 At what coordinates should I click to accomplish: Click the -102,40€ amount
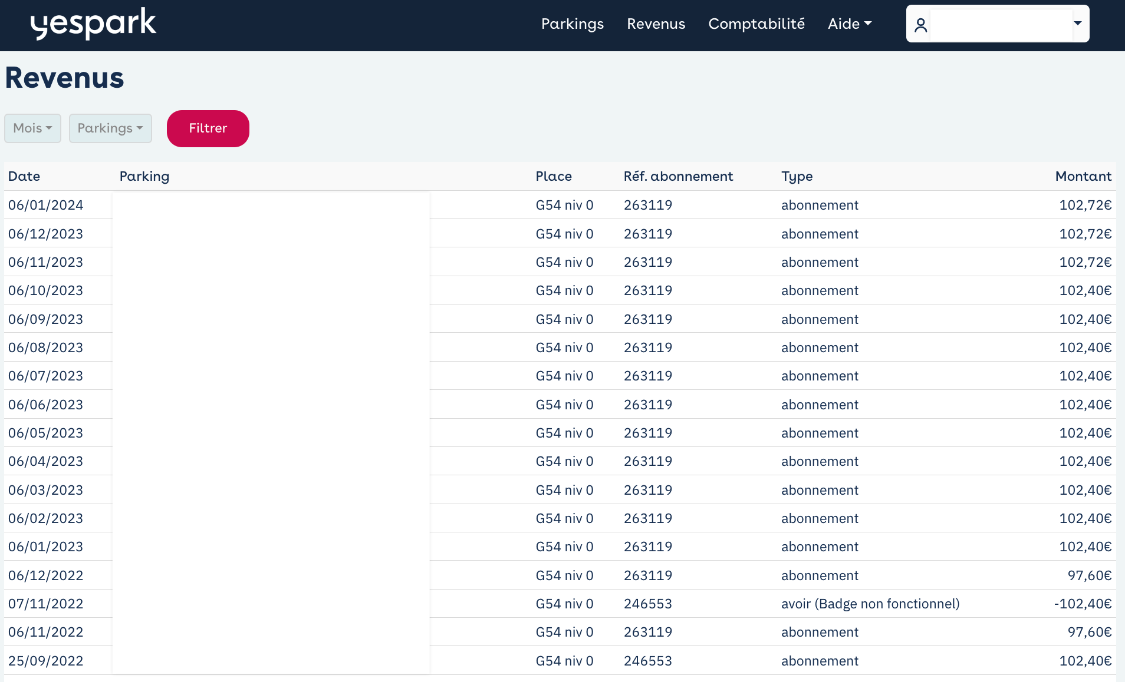[1083, 604]
